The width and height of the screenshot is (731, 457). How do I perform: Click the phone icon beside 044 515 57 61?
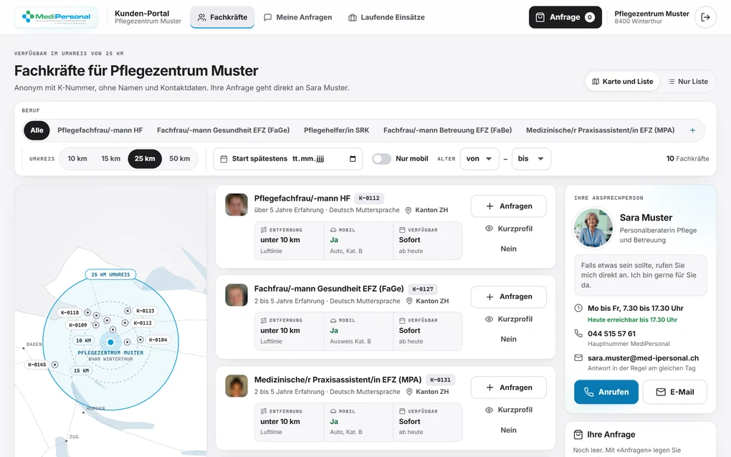578,334
